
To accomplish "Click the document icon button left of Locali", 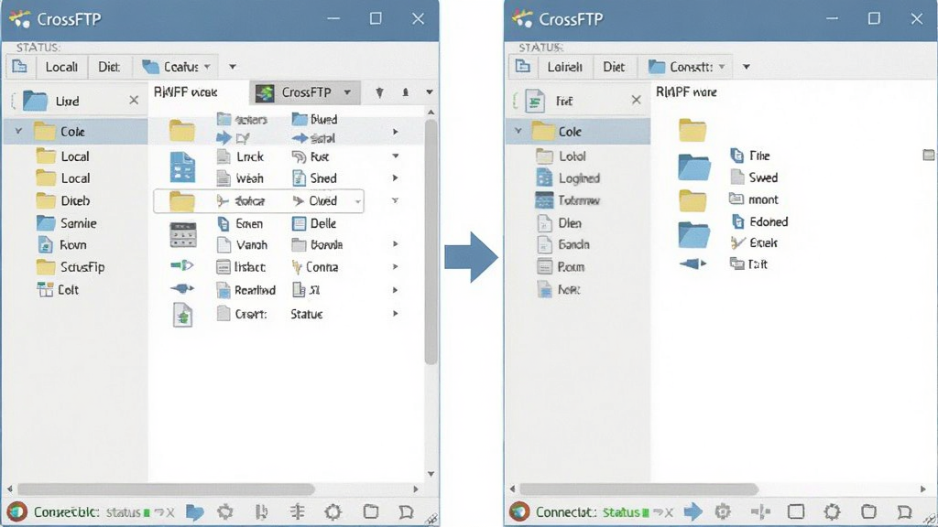I will coord(20,66).
